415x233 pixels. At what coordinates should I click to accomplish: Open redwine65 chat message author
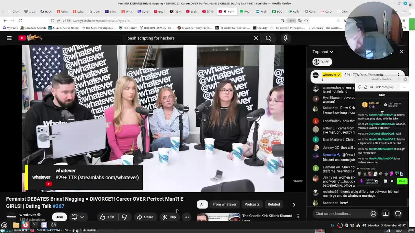331,192
